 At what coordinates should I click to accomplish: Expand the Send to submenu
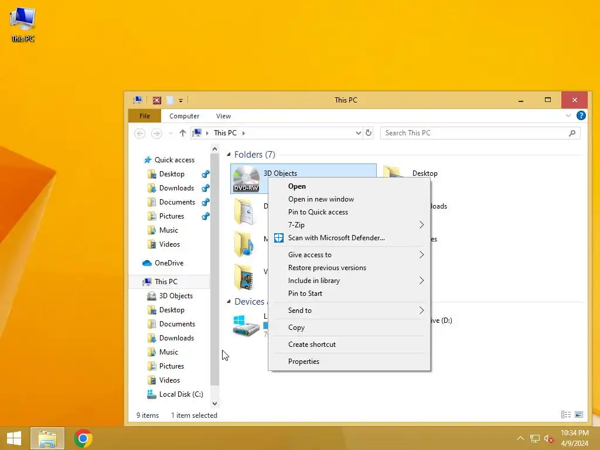tap(349, 311)
